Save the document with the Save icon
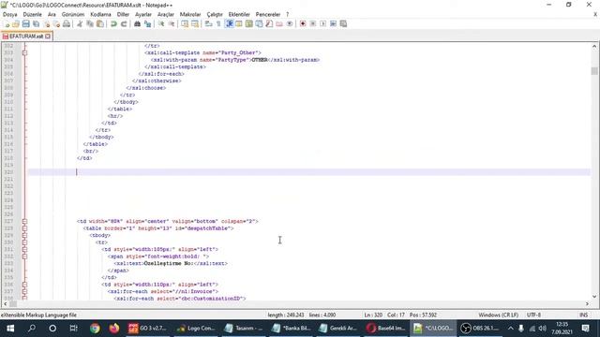This screenshot has width=600, height=337. (25, 24)
